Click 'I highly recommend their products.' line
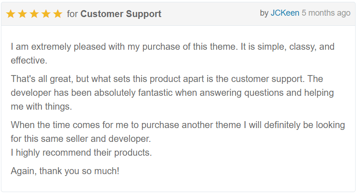The image size is (357, 193). [81, 153]
